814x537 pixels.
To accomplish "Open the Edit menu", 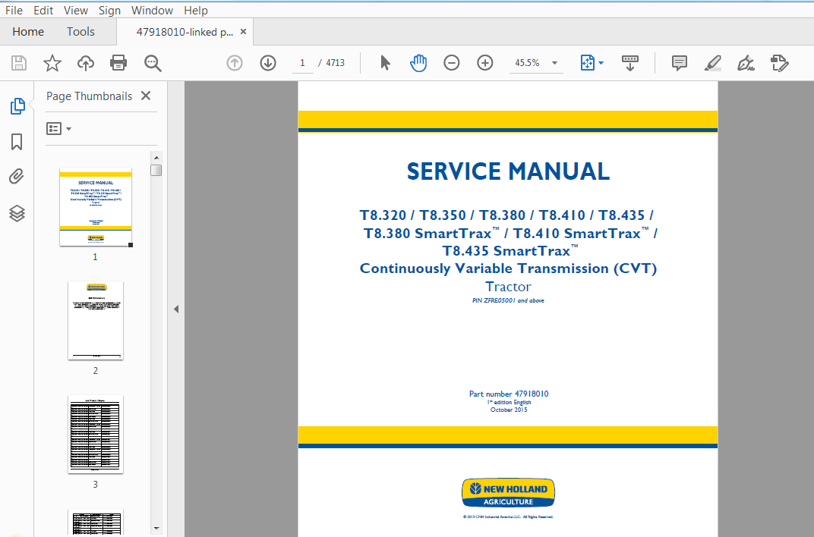I will (x=43, y=11).
